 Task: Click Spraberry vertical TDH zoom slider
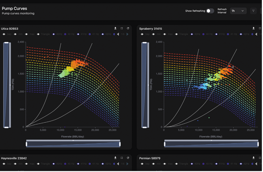(144, 85)
